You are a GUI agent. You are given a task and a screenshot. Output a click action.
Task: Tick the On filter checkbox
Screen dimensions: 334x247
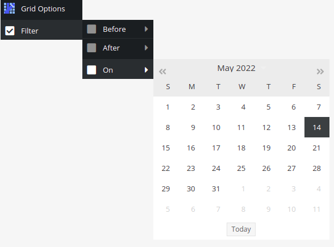[91, 70]
